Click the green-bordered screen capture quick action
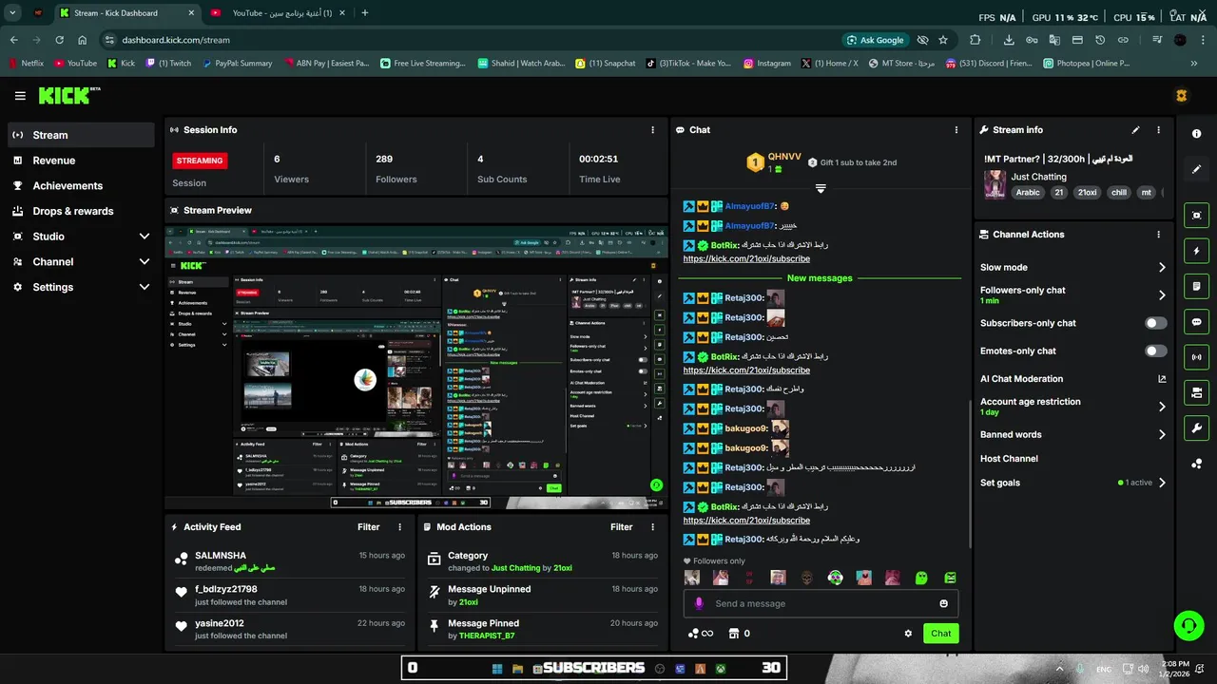 point(1196,216)
